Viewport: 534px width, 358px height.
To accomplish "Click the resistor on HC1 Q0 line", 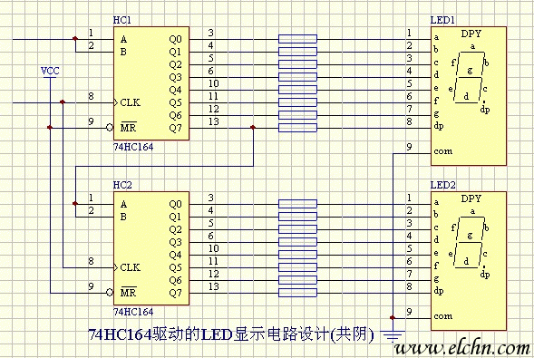I will [x=297, y=39].
